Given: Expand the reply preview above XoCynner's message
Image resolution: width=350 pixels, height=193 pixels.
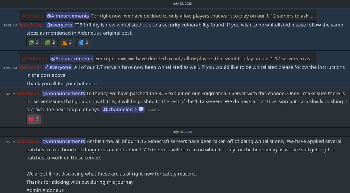Looking at the screenshot, I should [x=204, y=59].
